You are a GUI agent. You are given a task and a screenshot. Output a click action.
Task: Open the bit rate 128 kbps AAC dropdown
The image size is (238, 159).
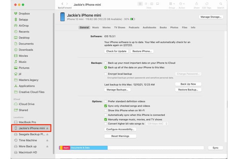click(x=157, y=124)
